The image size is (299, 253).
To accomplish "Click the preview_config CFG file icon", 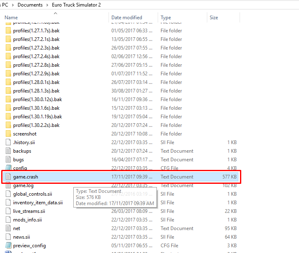I will point(8,245).
